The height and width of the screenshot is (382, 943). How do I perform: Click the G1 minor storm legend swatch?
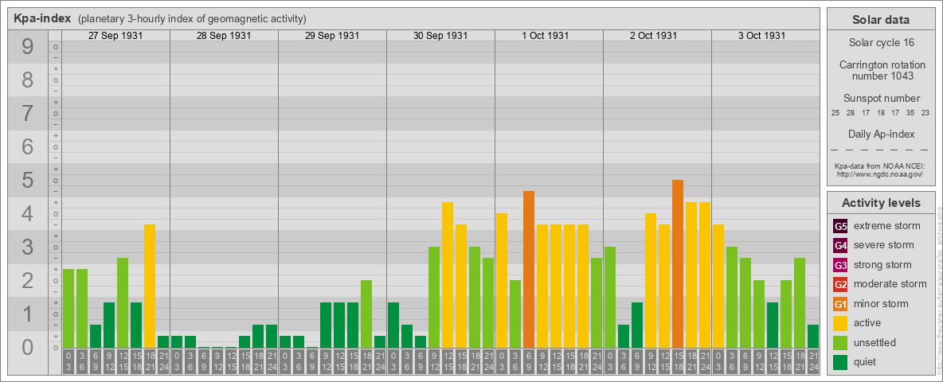(x=840, y=304)
